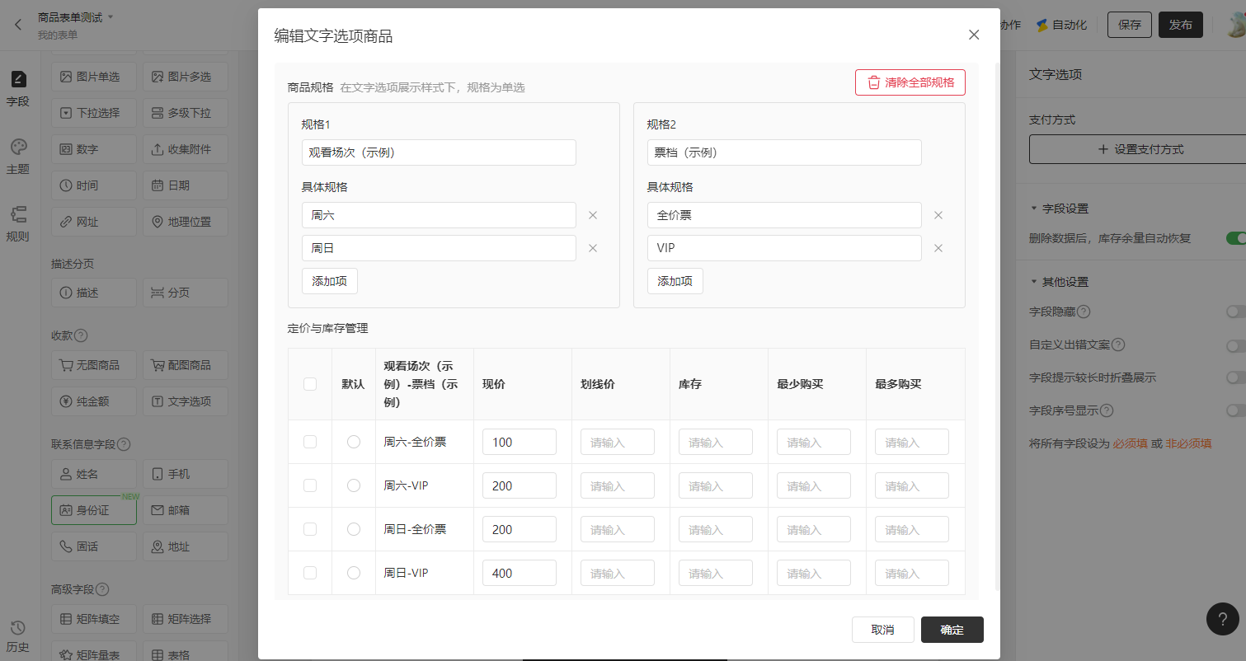This screenshot has width=1246, height=661.
Task: Add a 收集附件 field
Action: [x=186, y=149]
